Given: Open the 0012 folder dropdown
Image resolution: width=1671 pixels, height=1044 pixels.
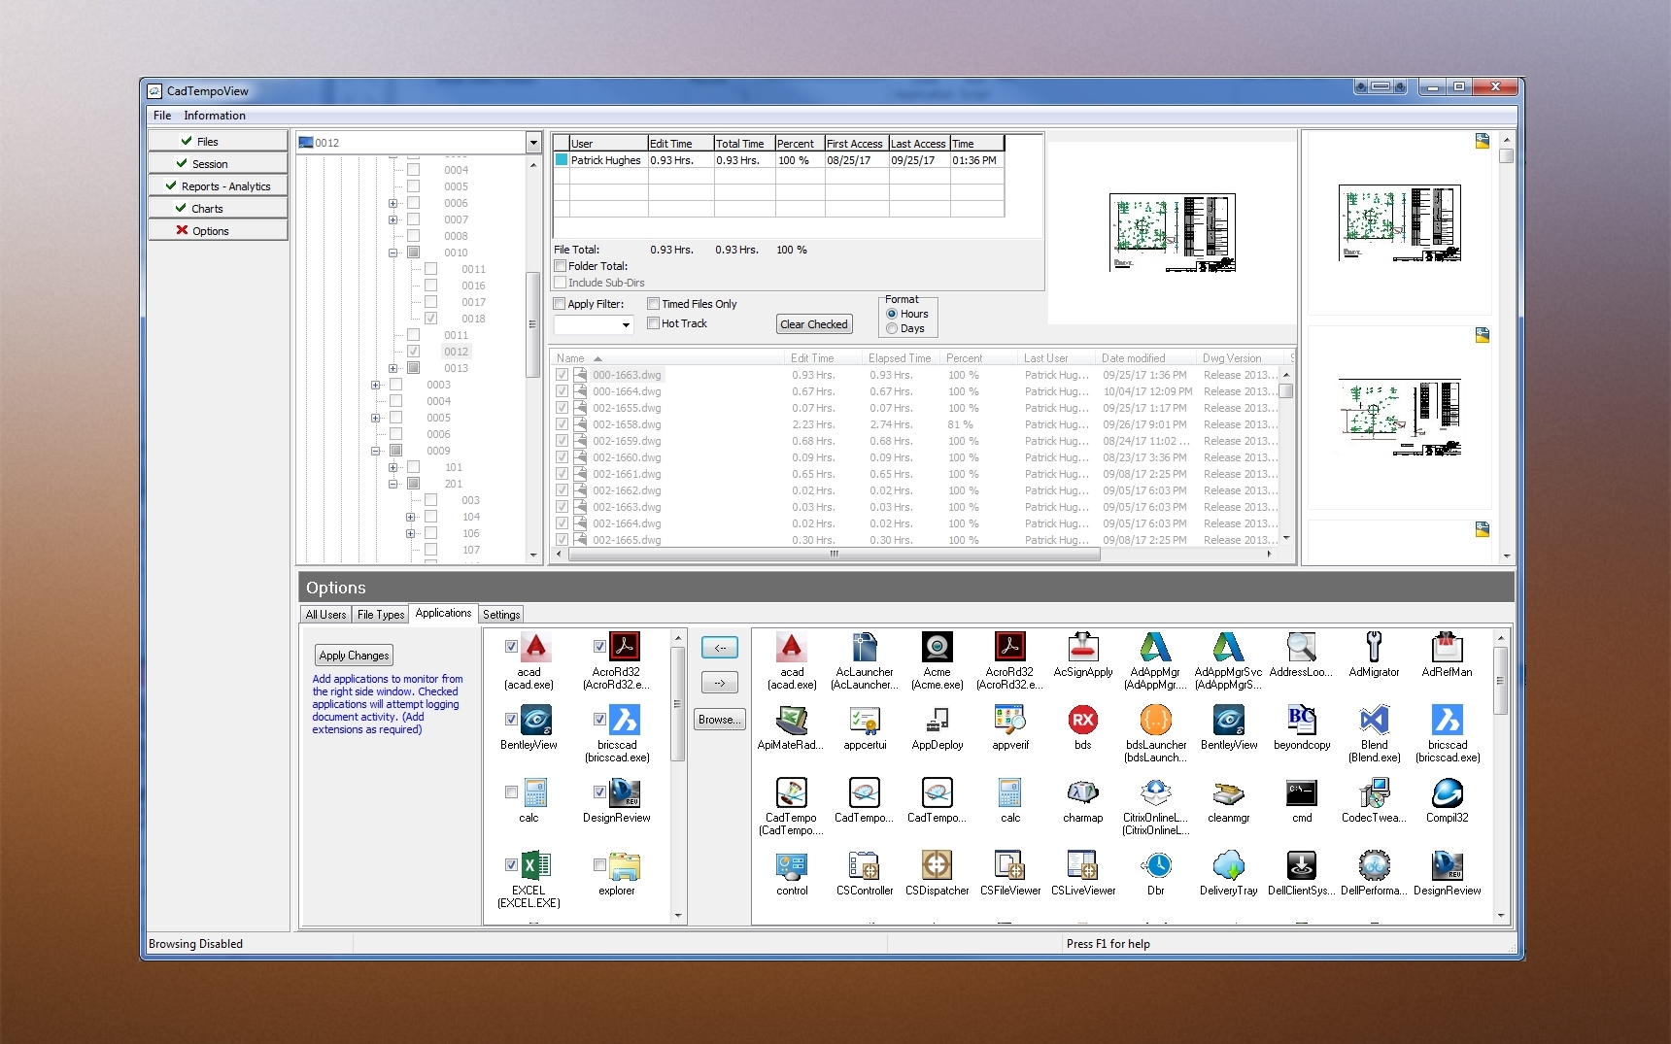Looking at the screenshot, I should [x=533, y=143].
